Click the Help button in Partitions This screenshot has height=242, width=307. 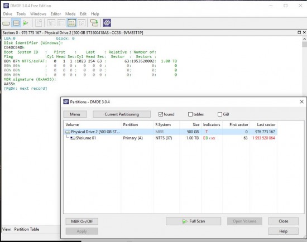coord(284,231)
